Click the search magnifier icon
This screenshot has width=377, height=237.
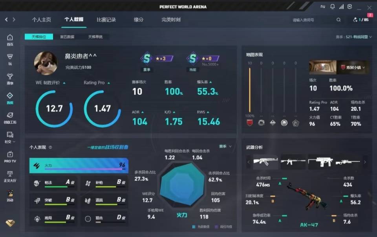coord(338,20)
